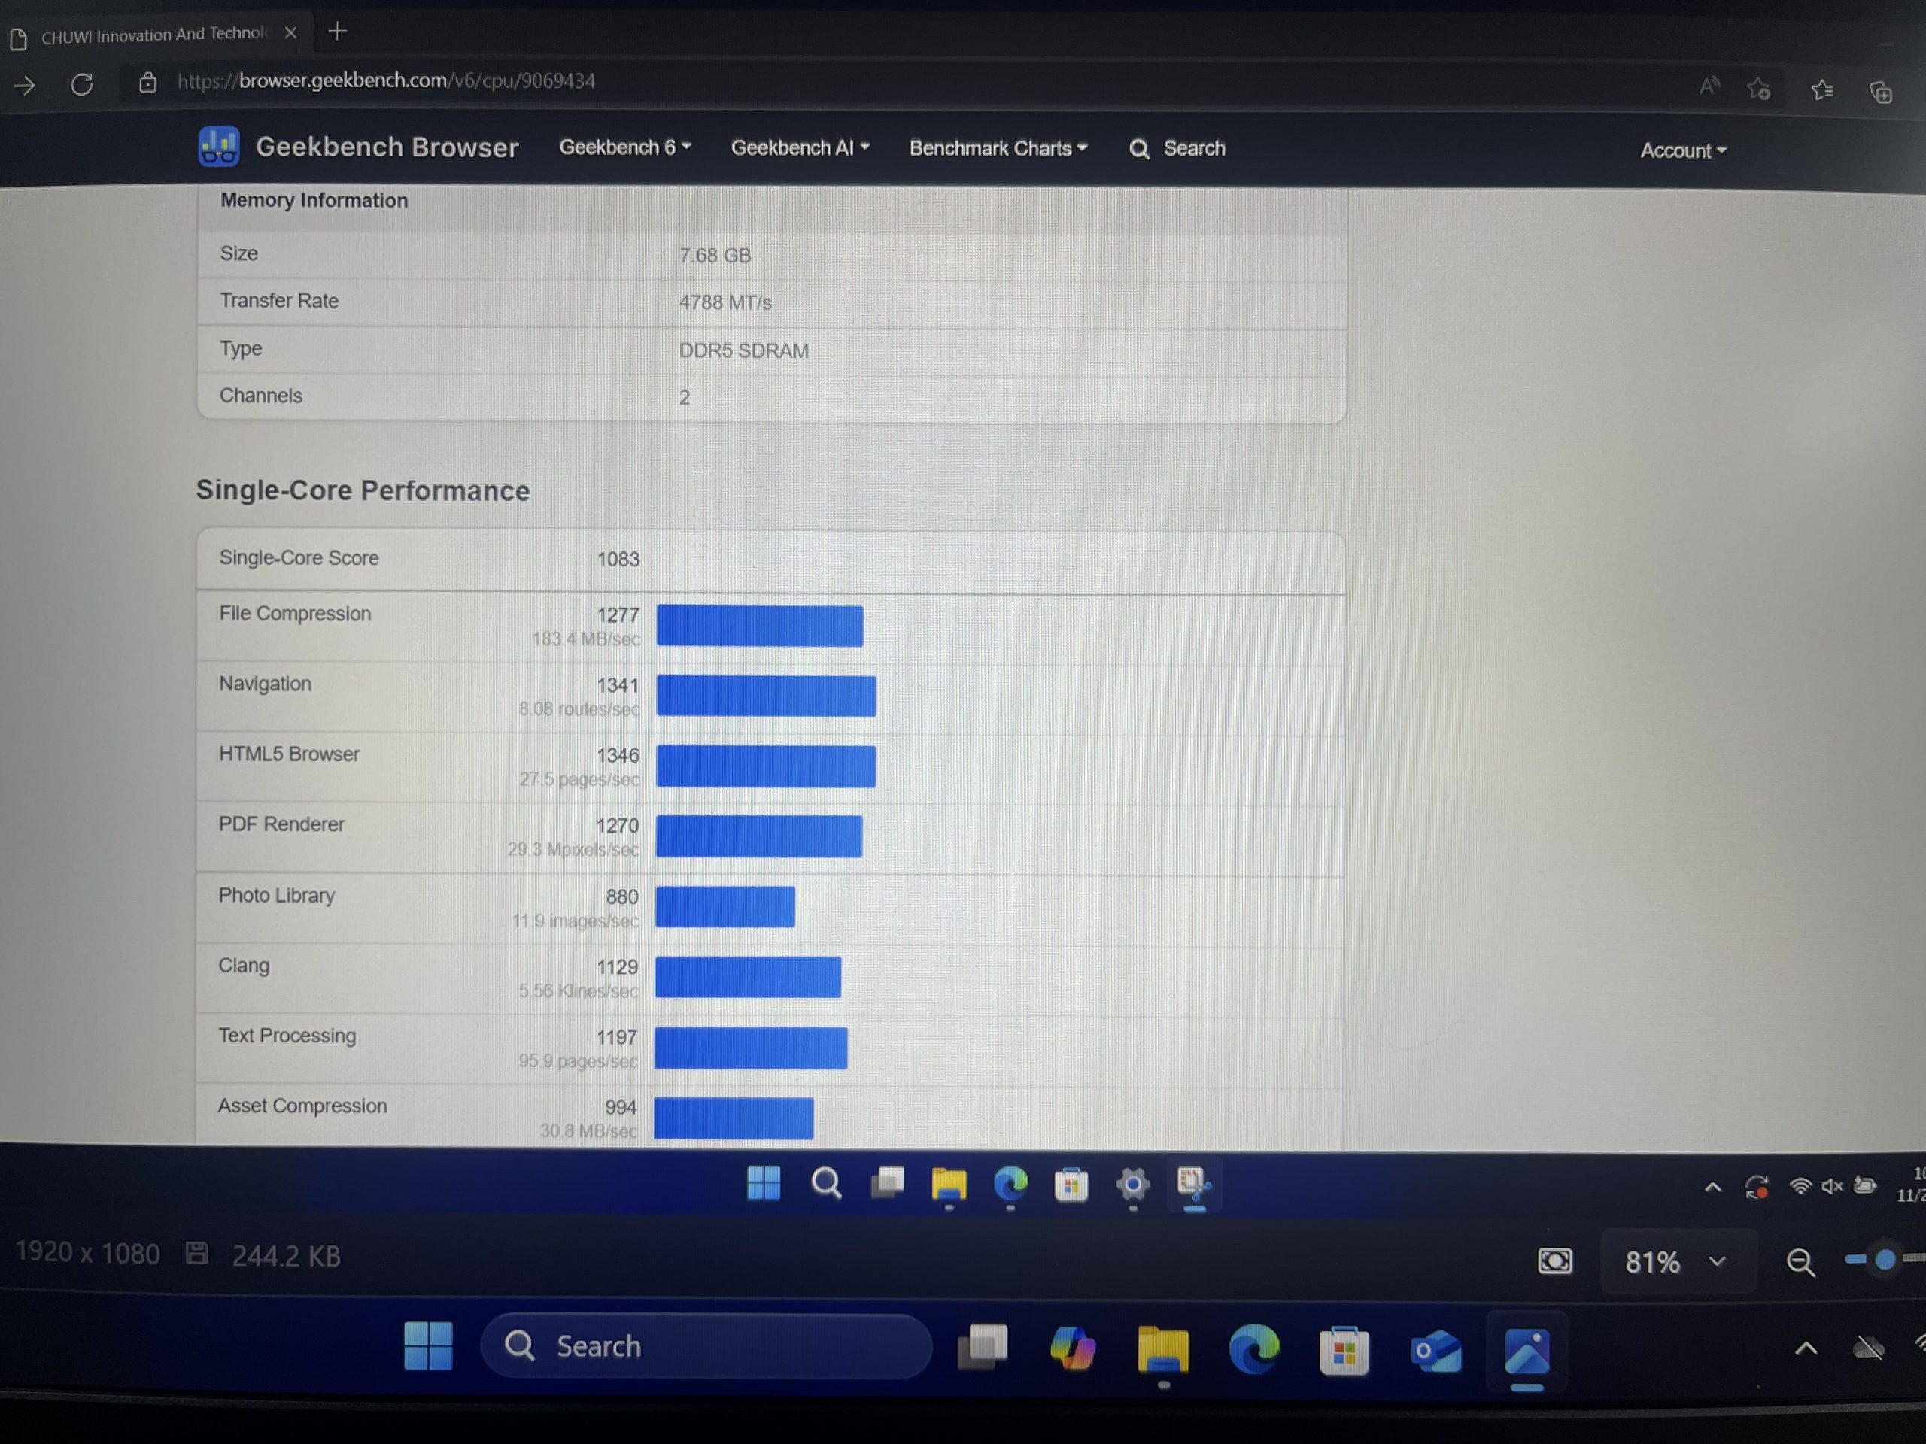Click the add to favorites star icon
1926x1444 pixels.
[x=1758, y=89]
